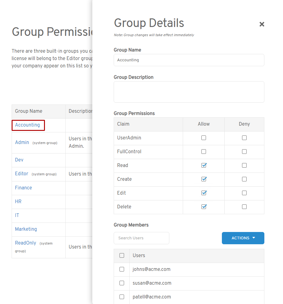Viewport: 283px width, 304px height.
Task: Check the UserAdmin Allow checkbox
Action: point(204,138)
